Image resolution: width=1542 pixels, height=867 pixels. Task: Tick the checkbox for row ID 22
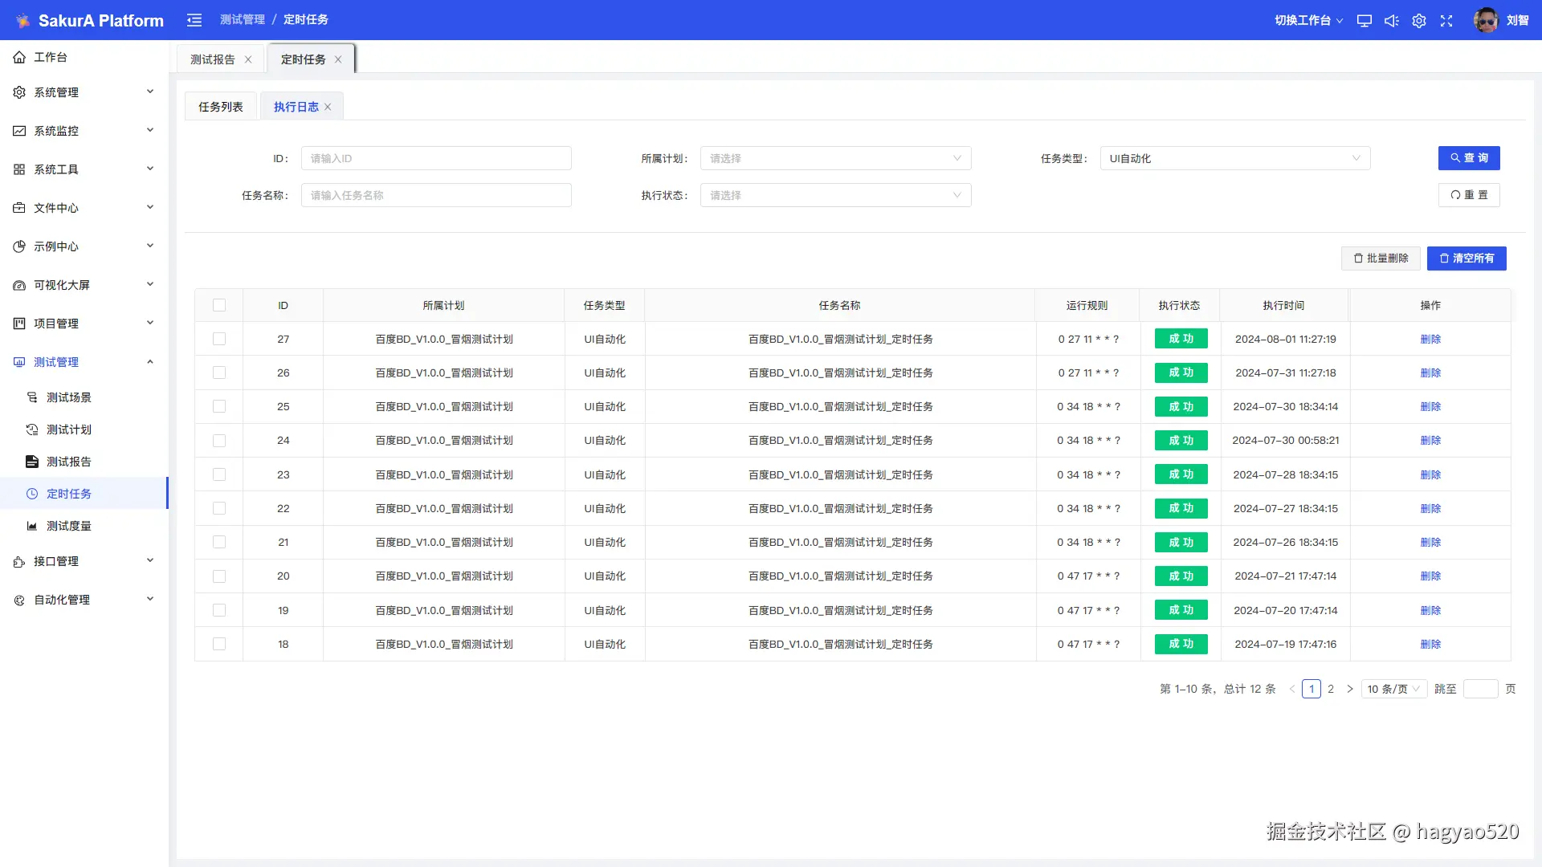(x=219, y=508)
